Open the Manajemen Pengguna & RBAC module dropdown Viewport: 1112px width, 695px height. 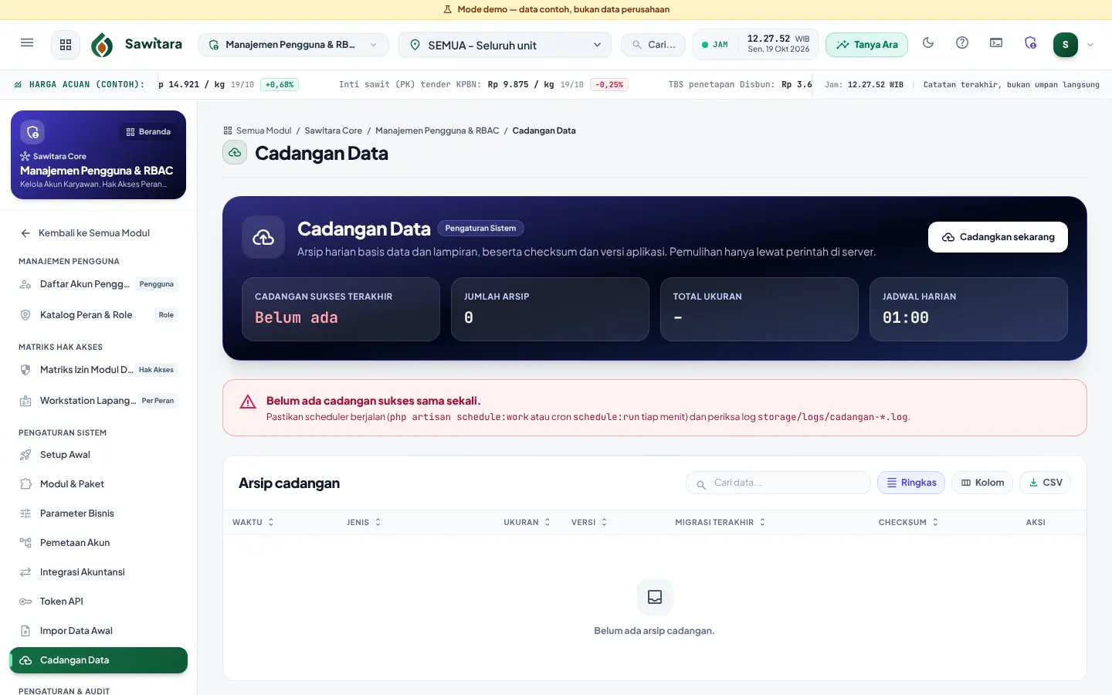click(x=293, y=45)
